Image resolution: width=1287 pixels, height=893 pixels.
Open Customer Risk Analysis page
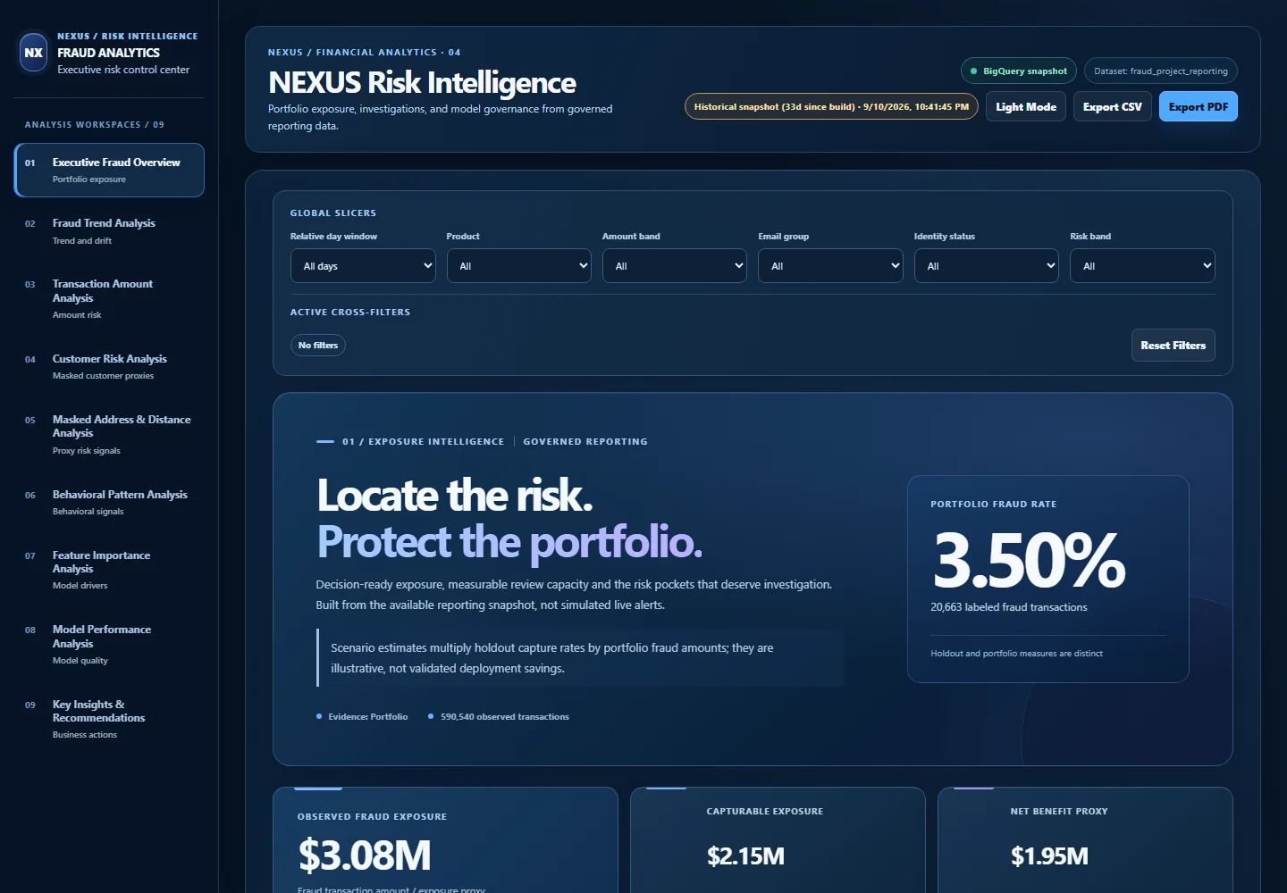point(109,366)
